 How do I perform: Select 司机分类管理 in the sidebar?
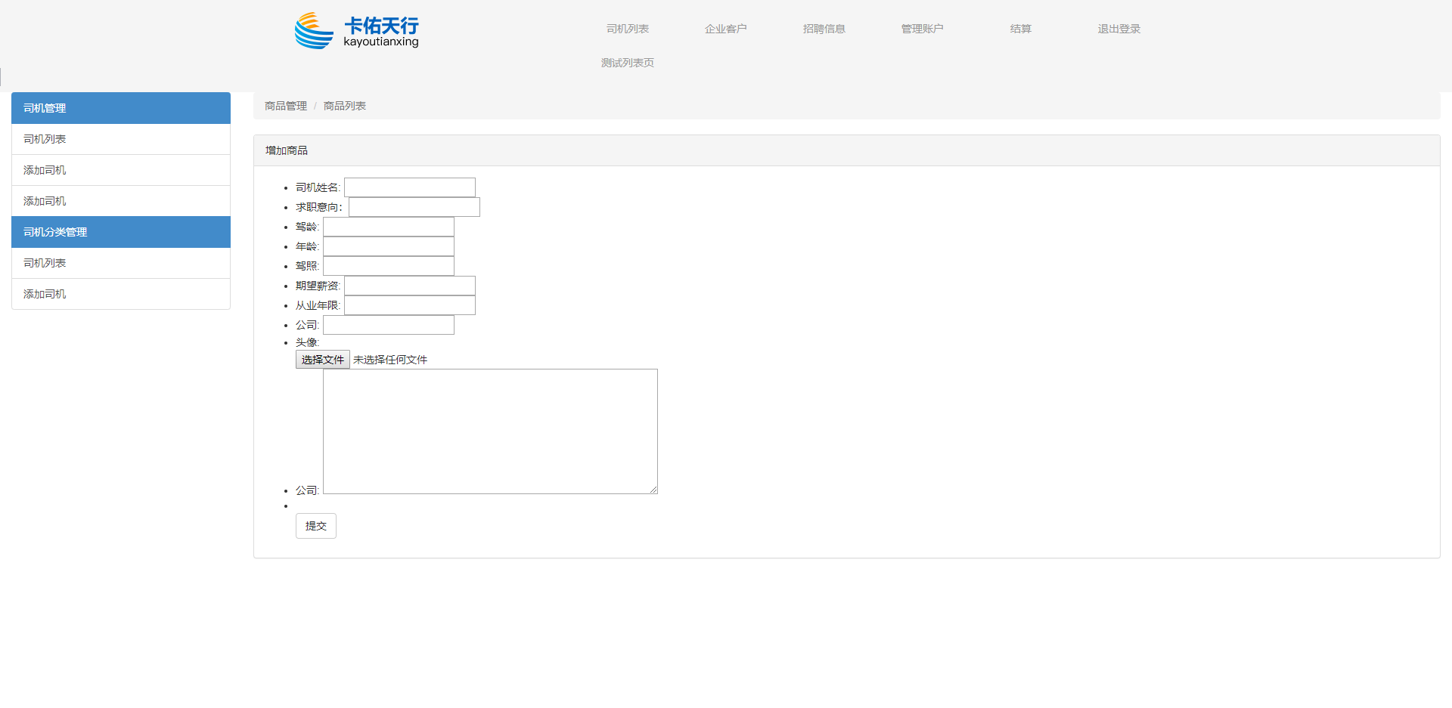121,232
